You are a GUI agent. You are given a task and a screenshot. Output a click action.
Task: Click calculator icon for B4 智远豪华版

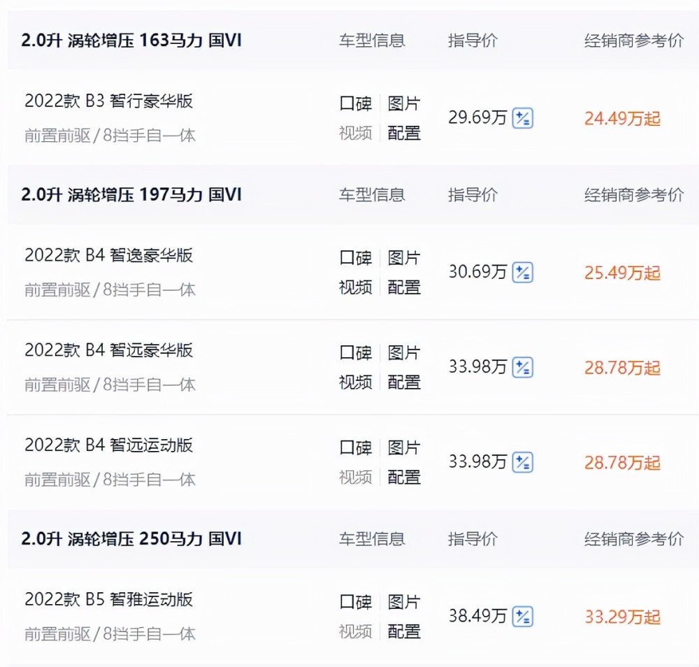click(522, 367)
